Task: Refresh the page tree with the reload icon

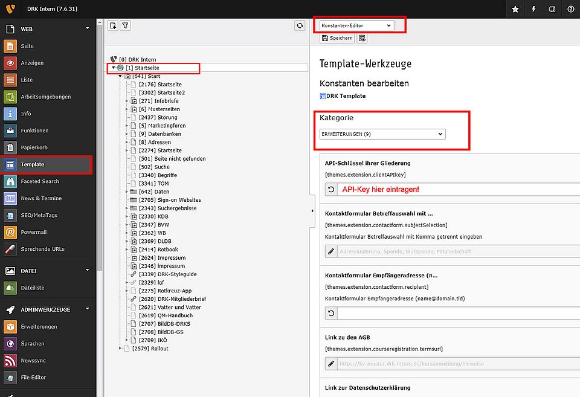Action: [300, 25]
